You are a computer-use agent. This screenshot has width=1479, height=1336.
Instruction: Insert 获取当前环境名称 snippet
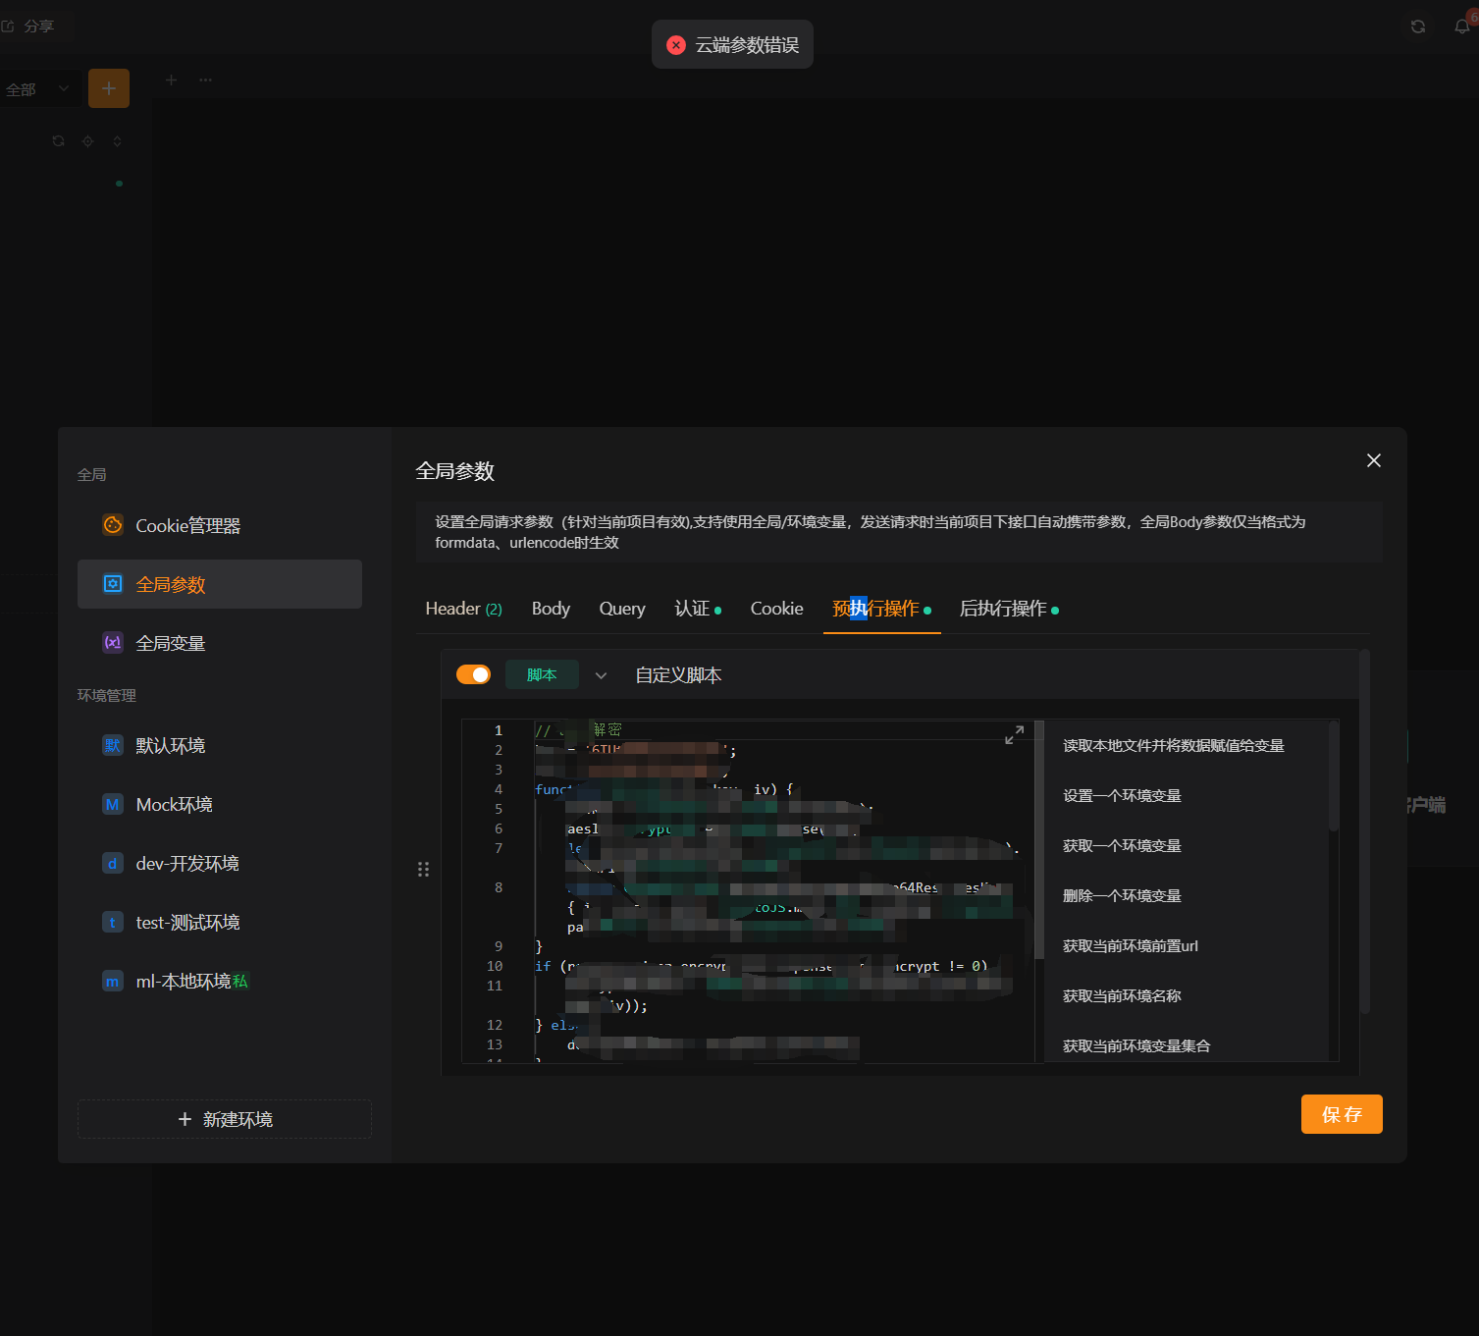[x=1122, y=995]
